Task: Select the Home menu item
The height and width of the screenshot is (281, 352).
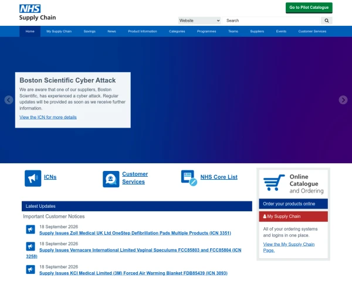Action: [30, 32]
